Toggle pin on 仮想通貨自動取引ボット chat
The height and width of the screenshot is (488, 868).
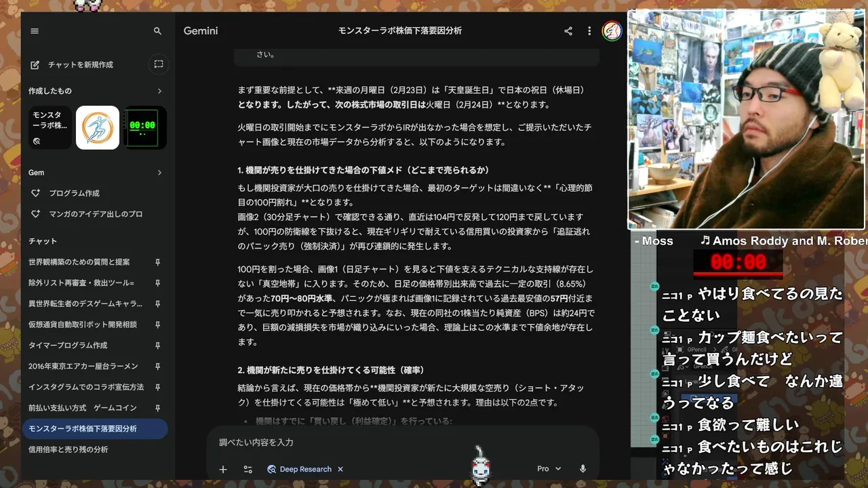[x=157, y=325]
